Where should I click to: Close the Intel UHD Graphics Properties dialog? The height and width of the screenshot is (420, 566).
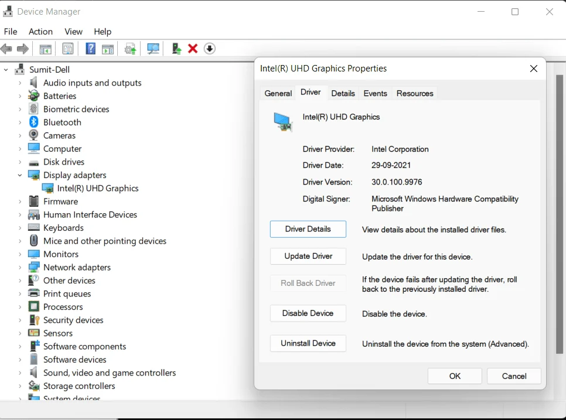(534, 69)
